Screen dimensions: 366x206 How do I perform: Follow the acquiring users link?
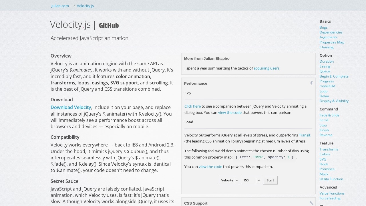(266, 68)
